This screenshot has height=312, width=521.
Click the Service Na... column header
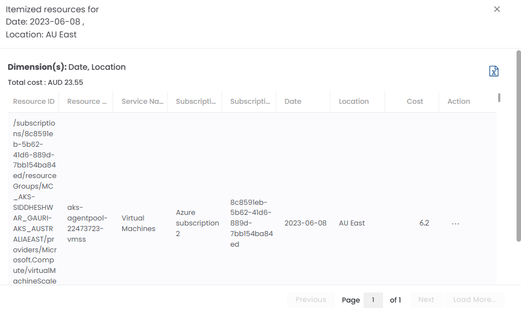click(142, 102)
